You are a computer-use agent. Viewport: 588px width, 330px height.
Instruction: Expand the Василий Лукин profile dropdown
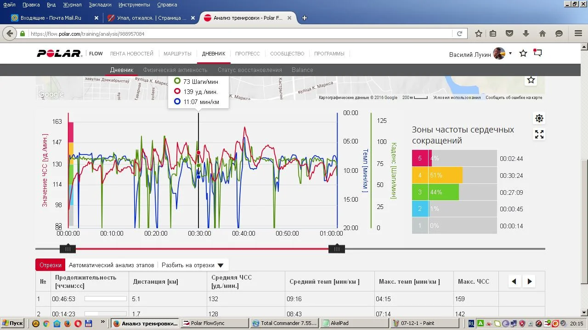coord(510,54)
